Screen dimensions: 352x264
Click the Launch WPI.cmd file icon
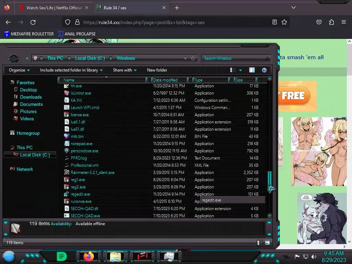(66, 107)
